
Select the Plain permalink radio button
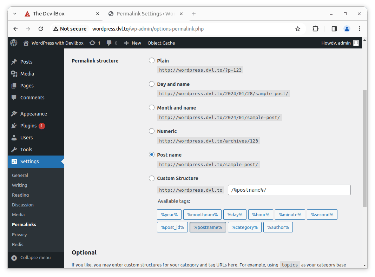[152, 60]
